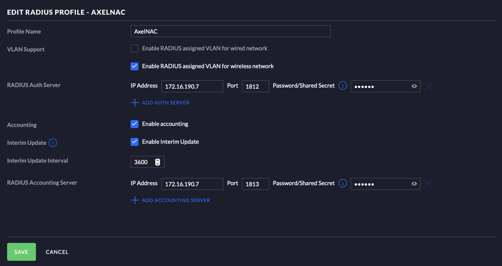Click the info icon next to Interim Update
Screen dimensions: 502x266
pos(53,143)
